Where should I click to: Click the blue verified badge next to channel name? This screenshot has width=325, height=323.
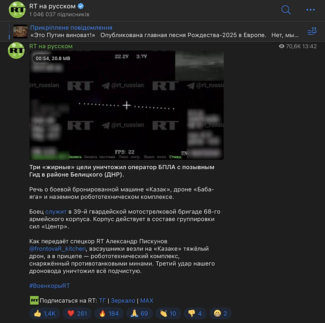[80, 6]
